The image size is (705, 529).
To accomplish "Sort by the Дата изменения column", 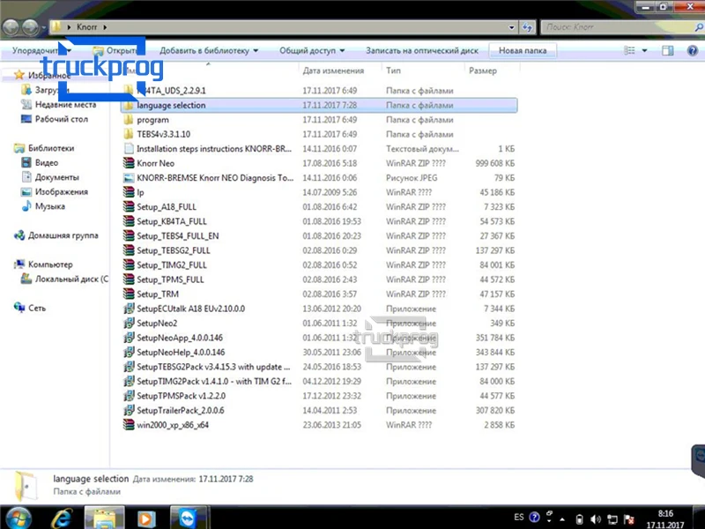I will (x=333, y=71).
